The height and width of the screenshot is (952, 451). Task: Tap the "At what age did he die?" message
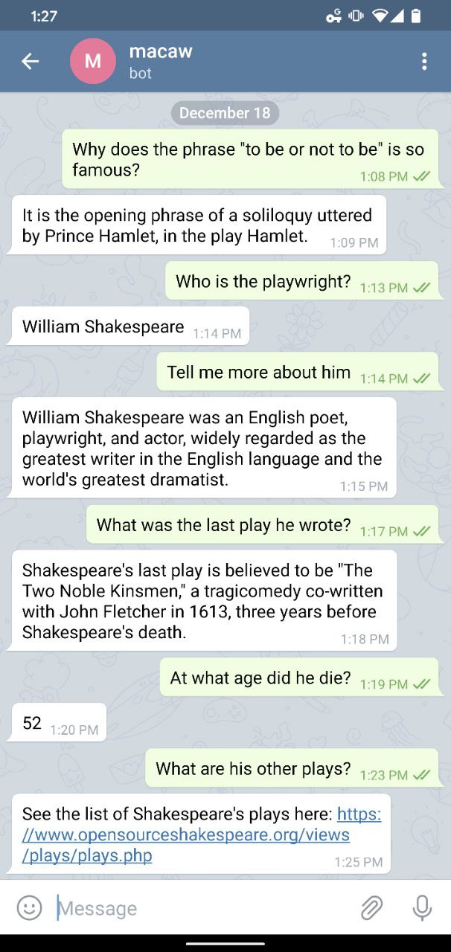click(x=298, y=678)
